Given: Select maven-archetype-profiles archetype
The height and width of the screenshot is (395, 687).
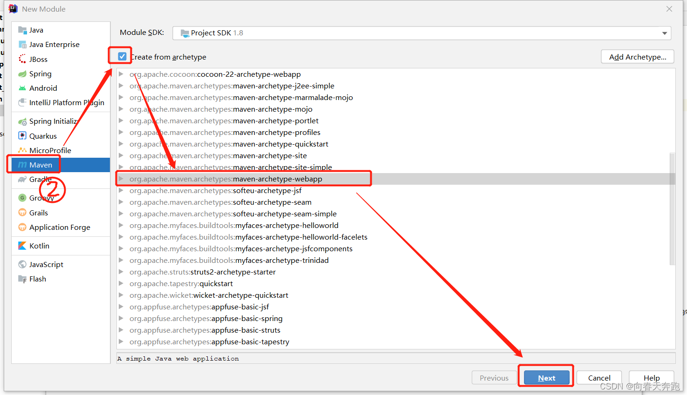Looking at the screenshot, I should tap(395, 132).
